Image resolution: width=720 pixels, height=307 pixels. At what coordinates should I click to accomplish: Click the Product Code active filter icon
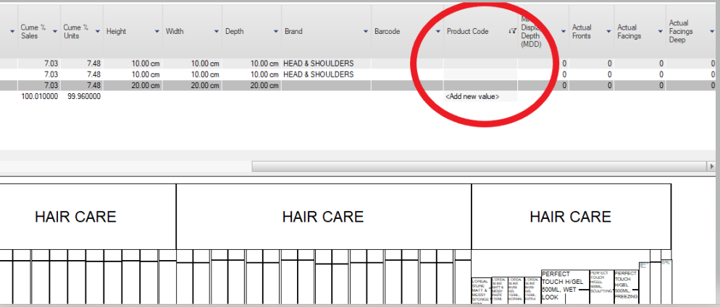pos(512,31)
